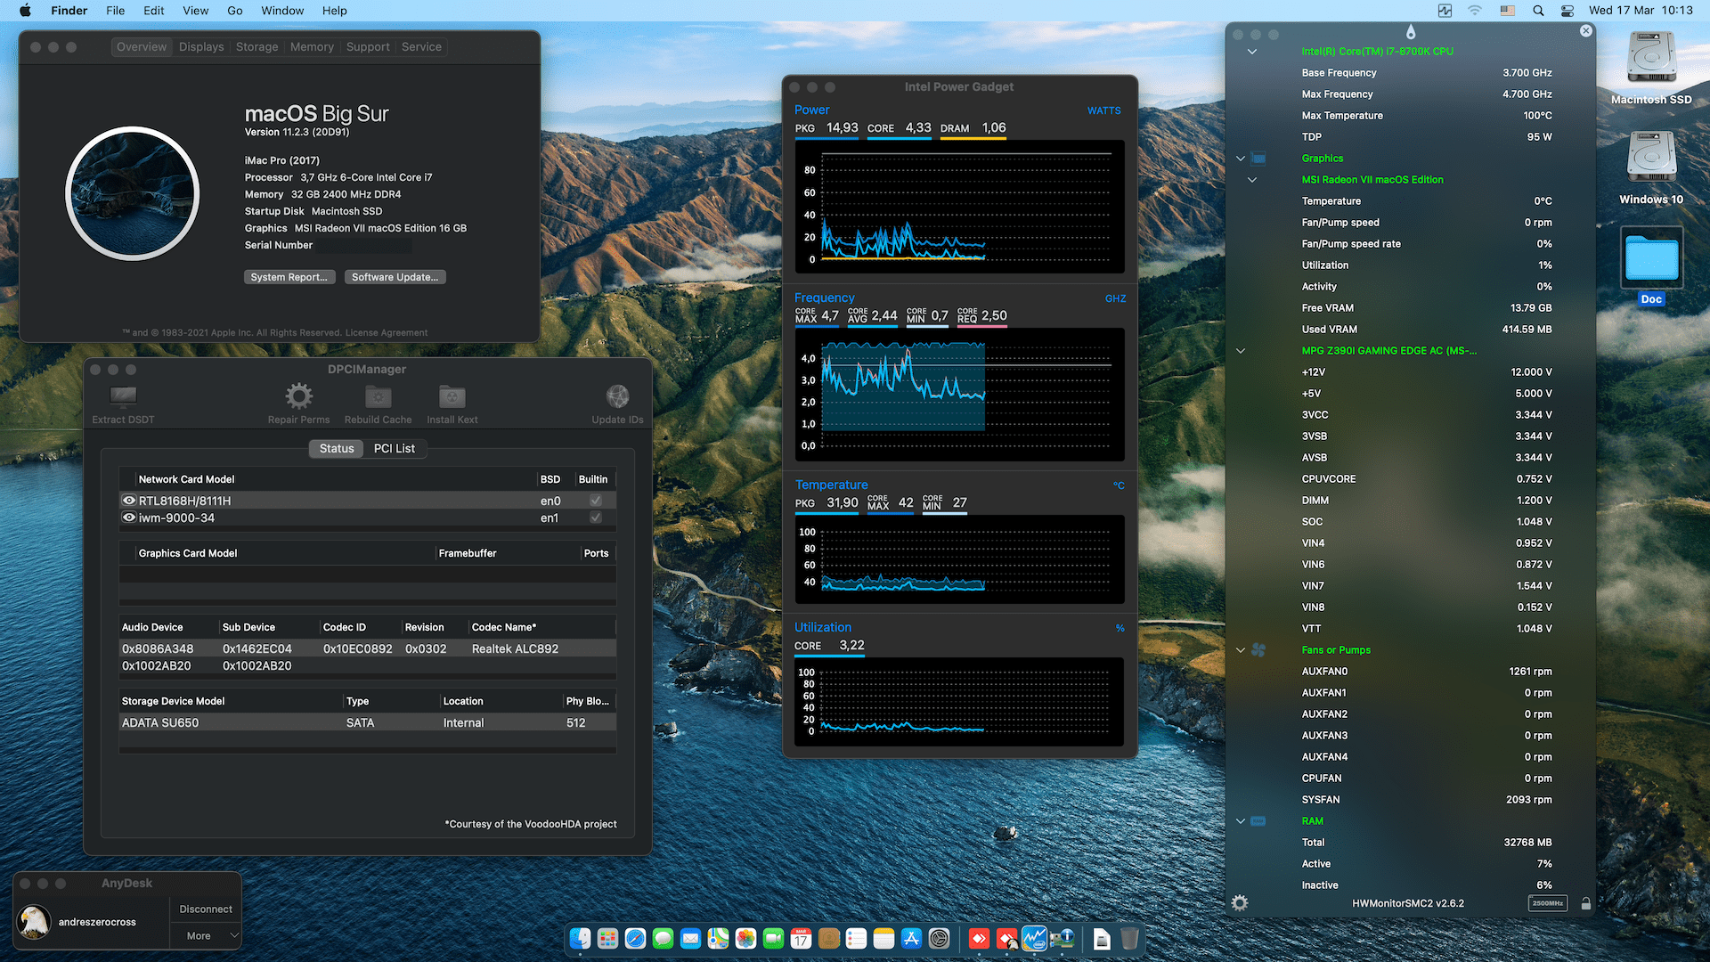The width and height of the screenshot is (1710, 962).
Task: Click Repair Perms gear icon in DPCIManager
Action: (x=298, y=395)
